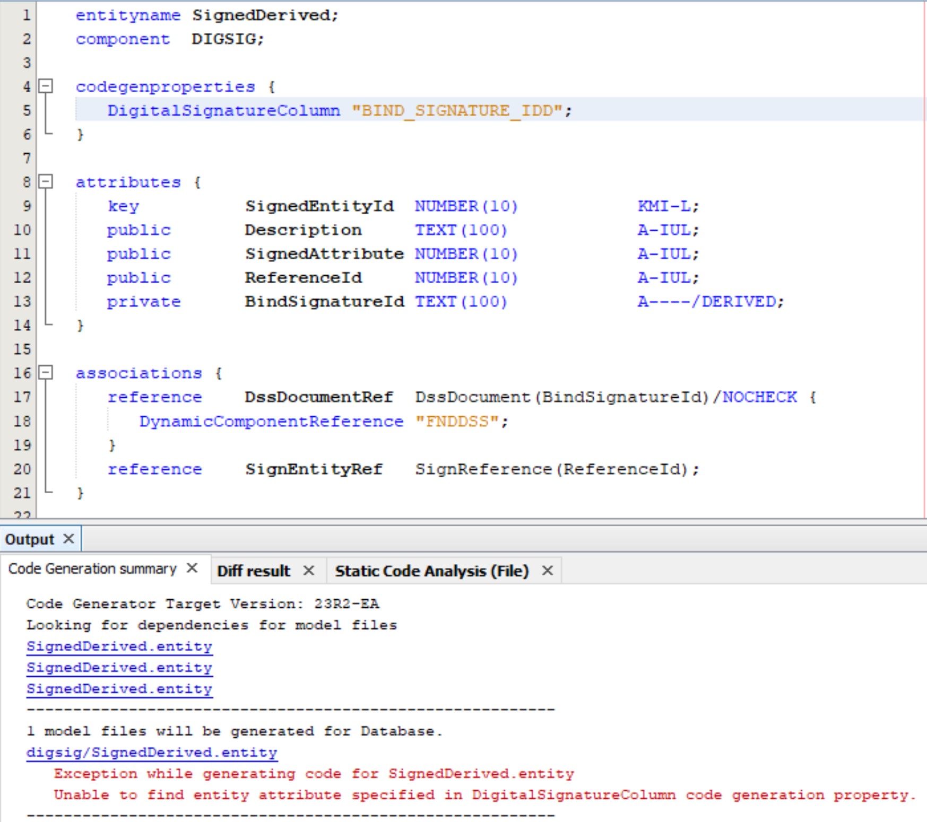
Task: Click the DssDocumentRef reference on line 17
Action: pyautogui.click(x=318, y=397)
